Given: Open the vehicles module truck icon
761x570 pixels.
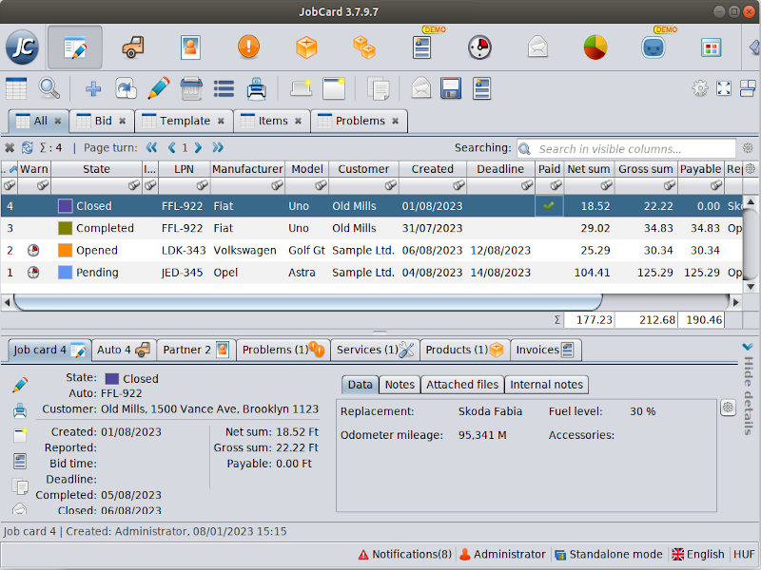Looking at the screenshot, I should pyautogui.click(x=134, y=47).
